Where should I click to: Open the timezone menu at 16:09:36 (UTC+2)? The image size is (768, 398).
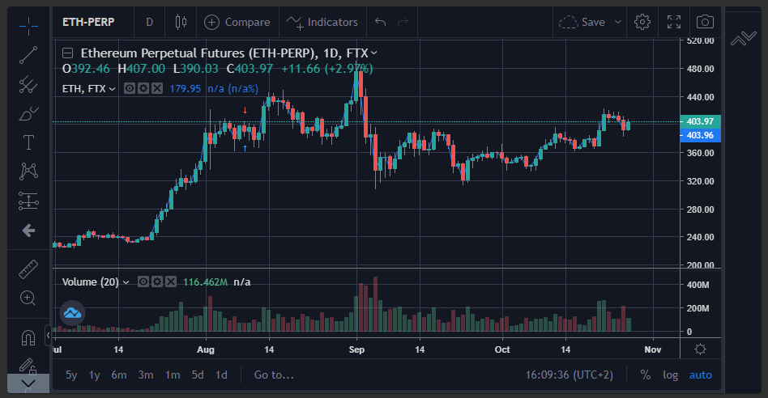[x=570, y=375]
